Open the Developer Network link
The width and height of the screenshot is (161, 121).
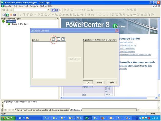(x=127, y=48)
